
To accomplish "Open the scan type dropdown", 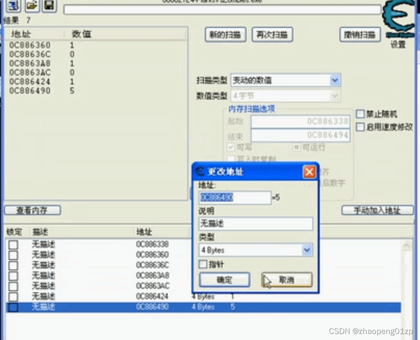I will coord(335,80).
